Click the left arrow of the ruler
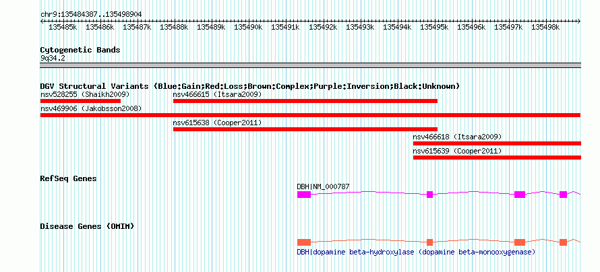Screen dimensions: 600x272 pyautogui.click(x=42, y=21)
